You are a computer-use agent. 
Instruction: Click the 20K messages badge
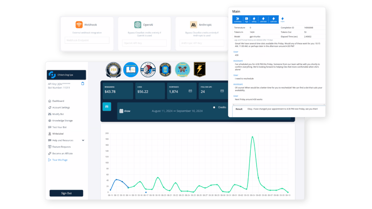(x=114, y=70)
